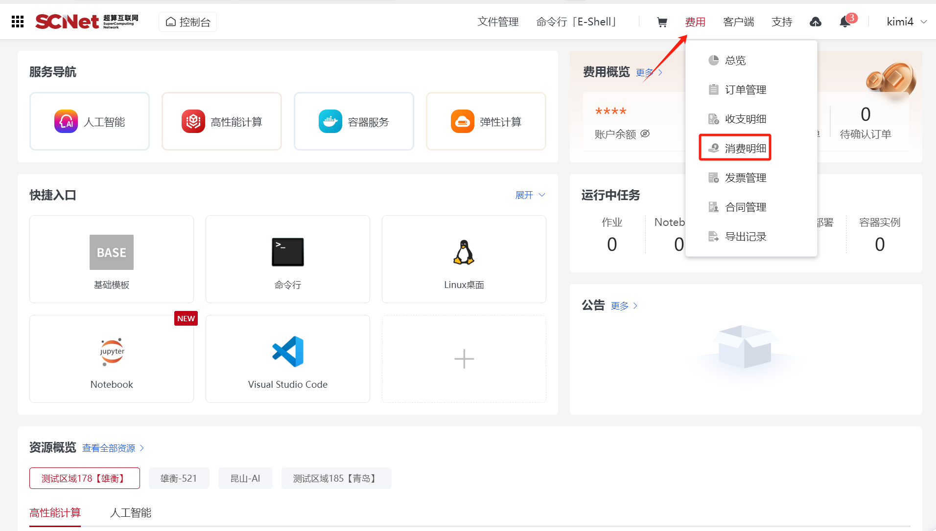
Task: Open the 命令行 terminal shortcut
Action: (287, 259)
